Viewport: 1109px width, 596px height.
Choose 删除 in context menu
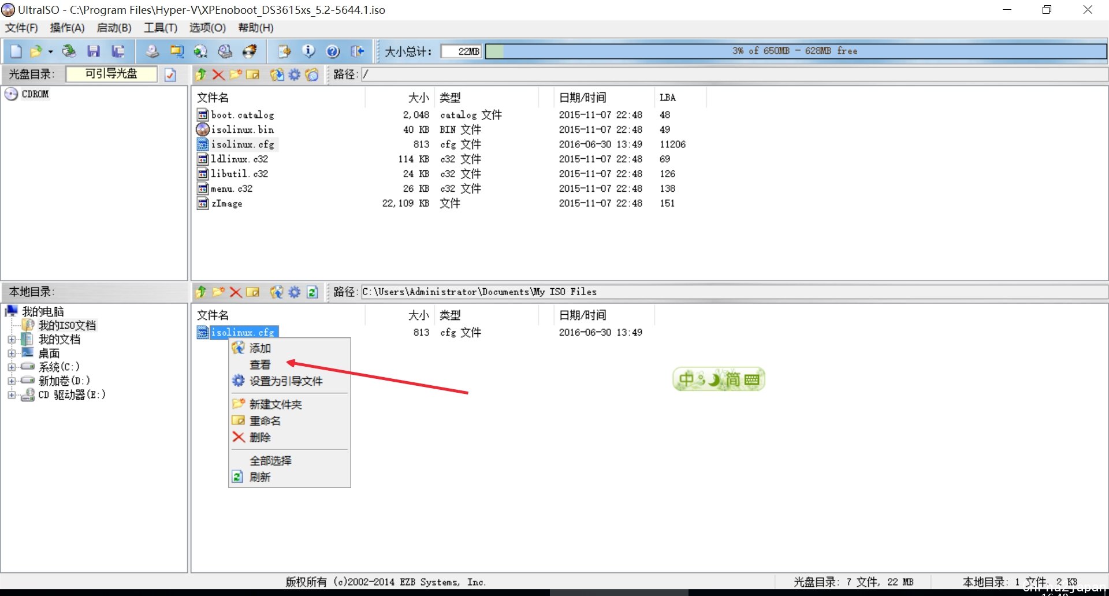pyautogui.click(x=289, y=437)
